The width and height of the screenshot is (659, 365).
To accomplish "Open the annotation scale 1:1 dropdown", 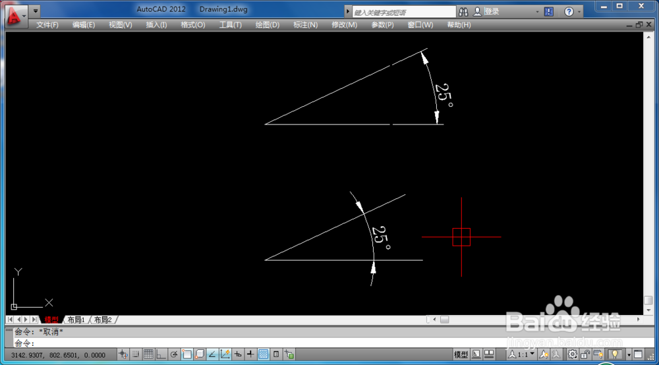I will coord(521,354).
